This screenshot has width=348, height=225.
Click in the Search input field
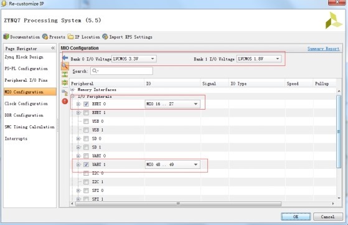(x=121, y=71)
